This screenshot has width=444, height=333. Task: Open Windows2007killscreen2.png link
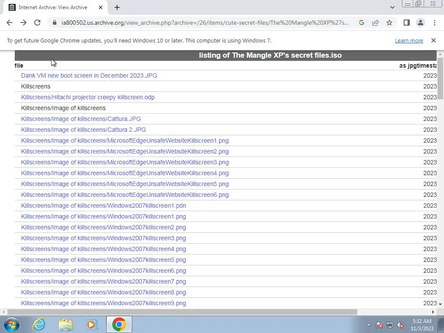click(103, 227)
